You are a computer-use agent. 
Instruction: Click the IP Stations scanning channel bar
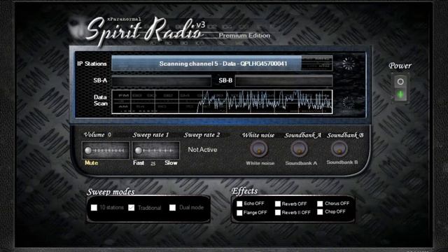222,64
